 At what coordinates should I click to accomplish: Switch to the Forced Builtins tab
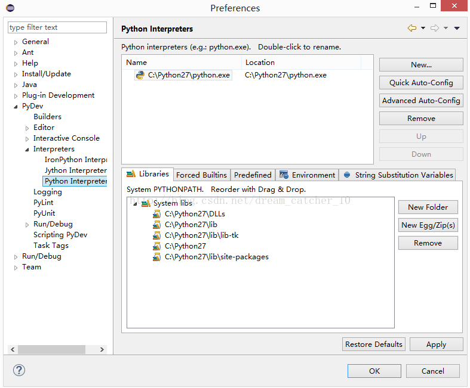tap(201, 175)
